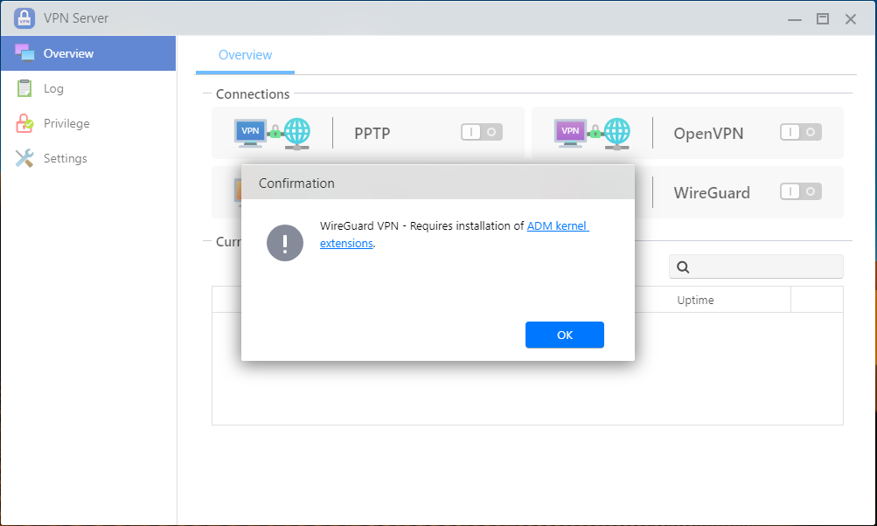Open the Overview section in sidebar
Viewport: 877px width, 526px height.
coord(88,53)
